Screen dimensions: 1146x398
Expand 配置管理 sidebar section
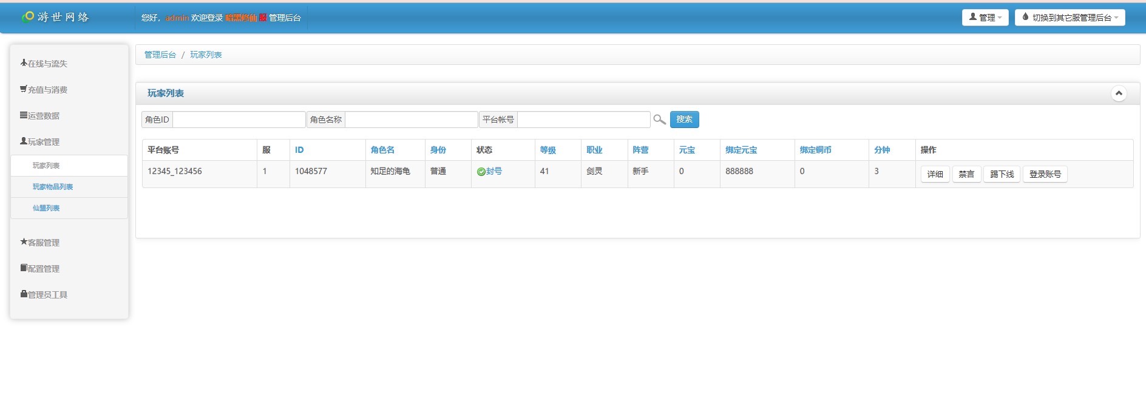coord(39,268)
